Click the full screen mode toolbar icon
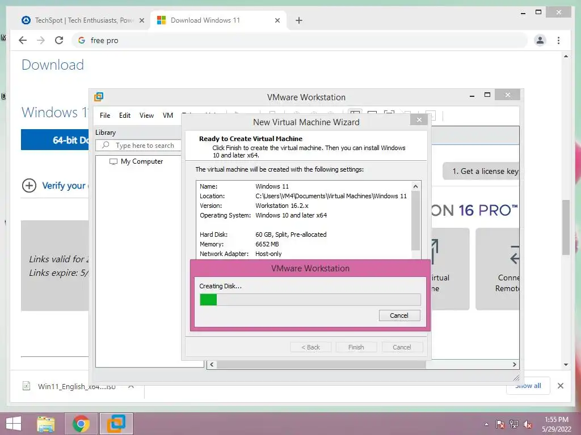Image resolution: width=581 pixels, height=435 pixels. tap(389, 113)
